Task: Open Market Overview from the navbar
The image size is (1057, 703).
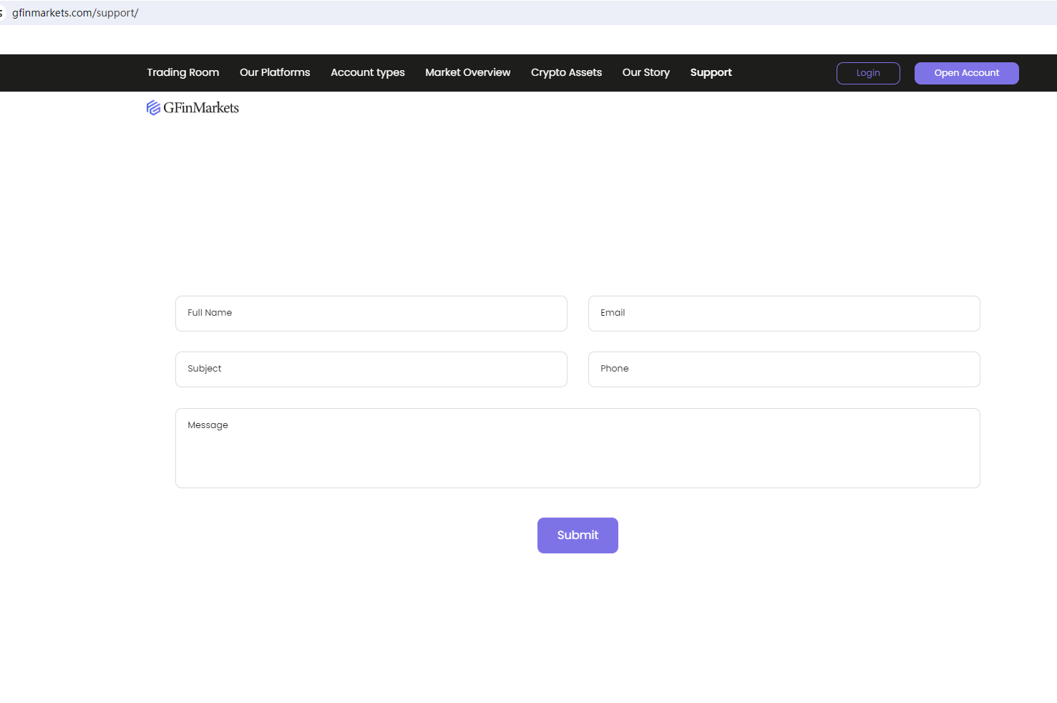Action: tap(467, 72)
